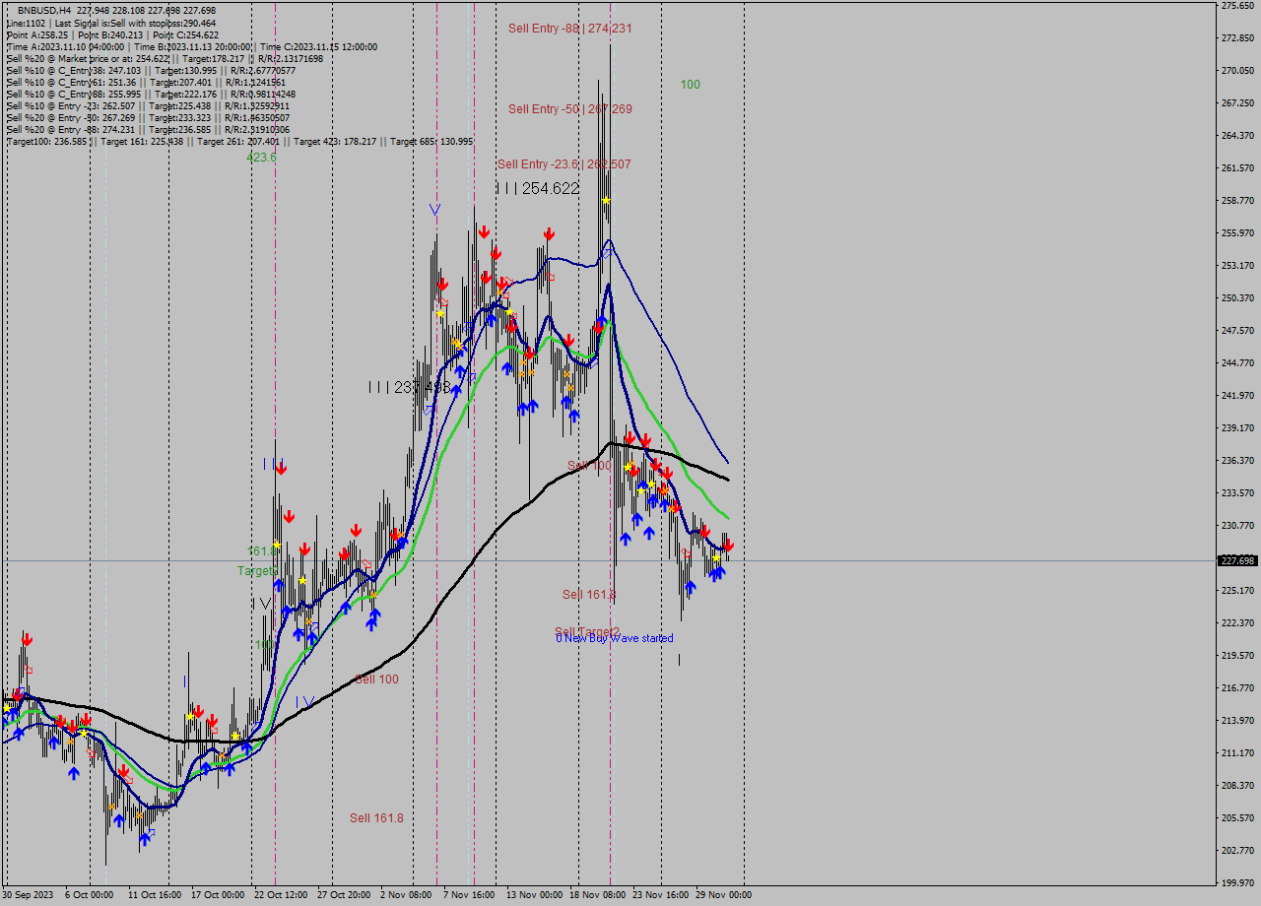Click the yellow star beside Sell Entry -23.6 level
Viewport: 1261px width, 906px height.
pos(607,200)
